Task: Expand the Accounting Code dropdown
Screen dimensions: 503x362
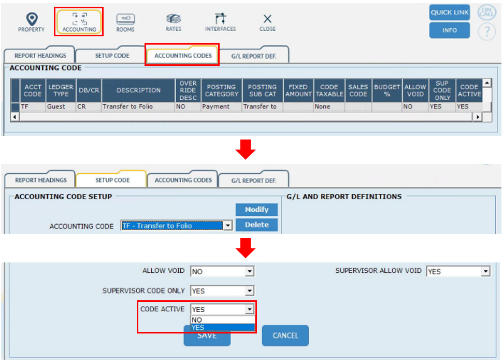Action: click(x=227, y=226)
